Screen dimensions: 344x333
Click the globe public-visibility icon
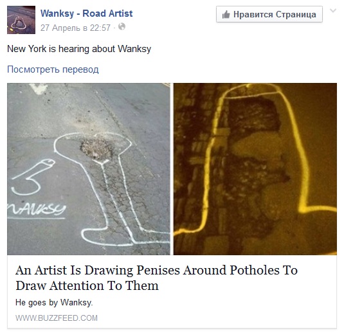[122, 27]
